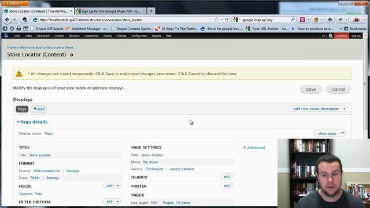The height and width of the screenshot is (208, 370).
Task: Click the access content link
Action: point(182,169)
